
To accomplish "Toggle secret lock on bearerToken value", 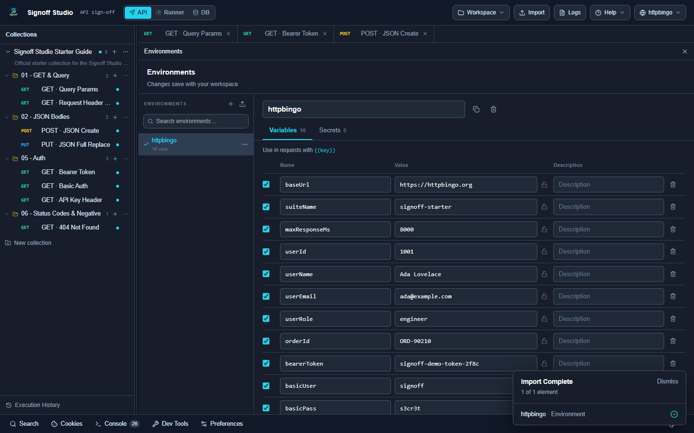I will [545, 364].
